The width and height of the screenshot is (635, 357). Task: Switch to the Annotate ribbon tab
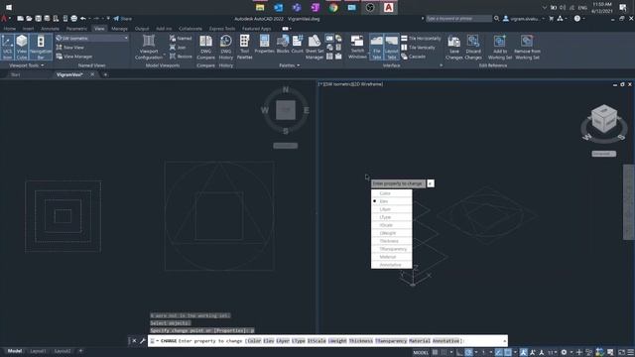[50, 29]
